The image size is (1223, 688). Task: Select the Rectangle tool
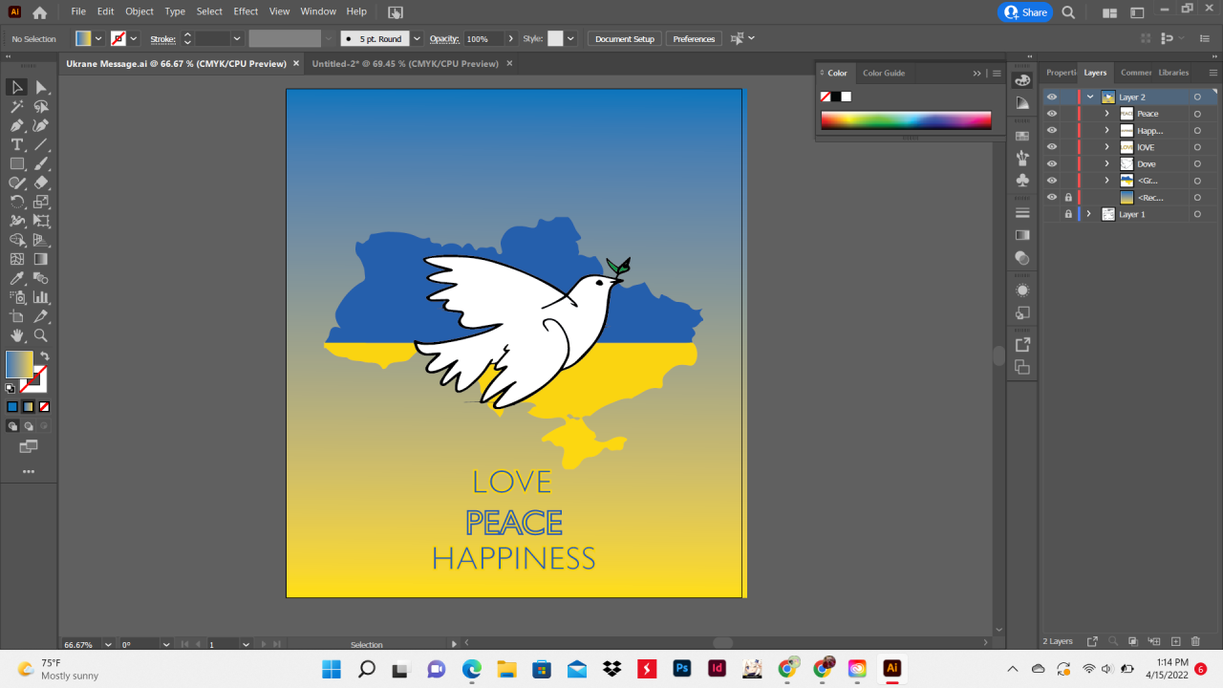pyautogui.click(x=17, y=164)
